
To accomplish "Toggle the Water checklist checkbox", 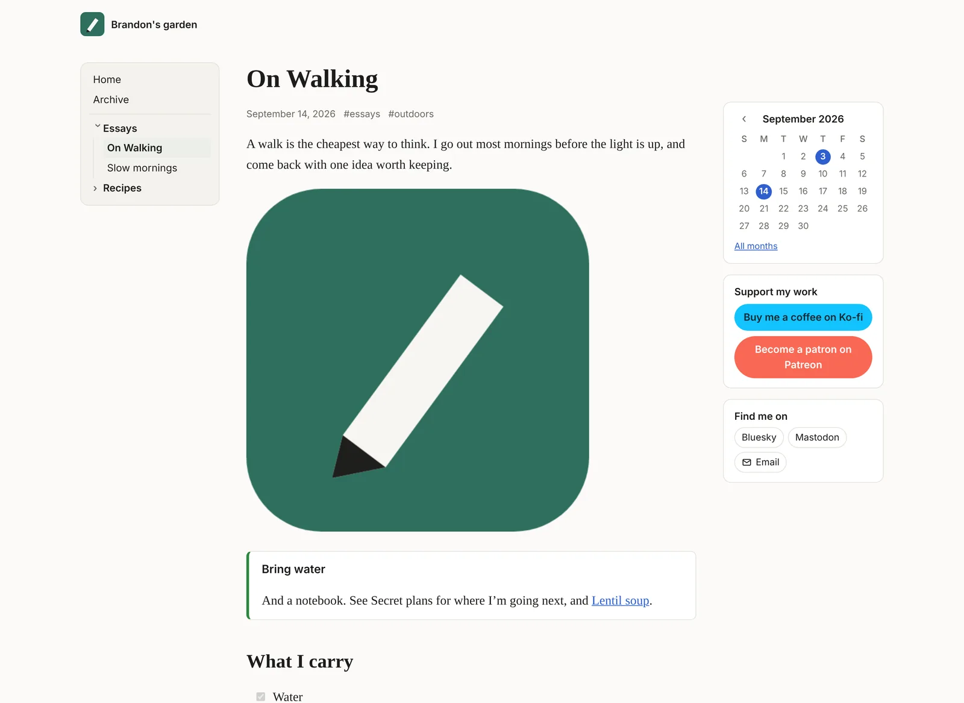I will coord(260,696).
